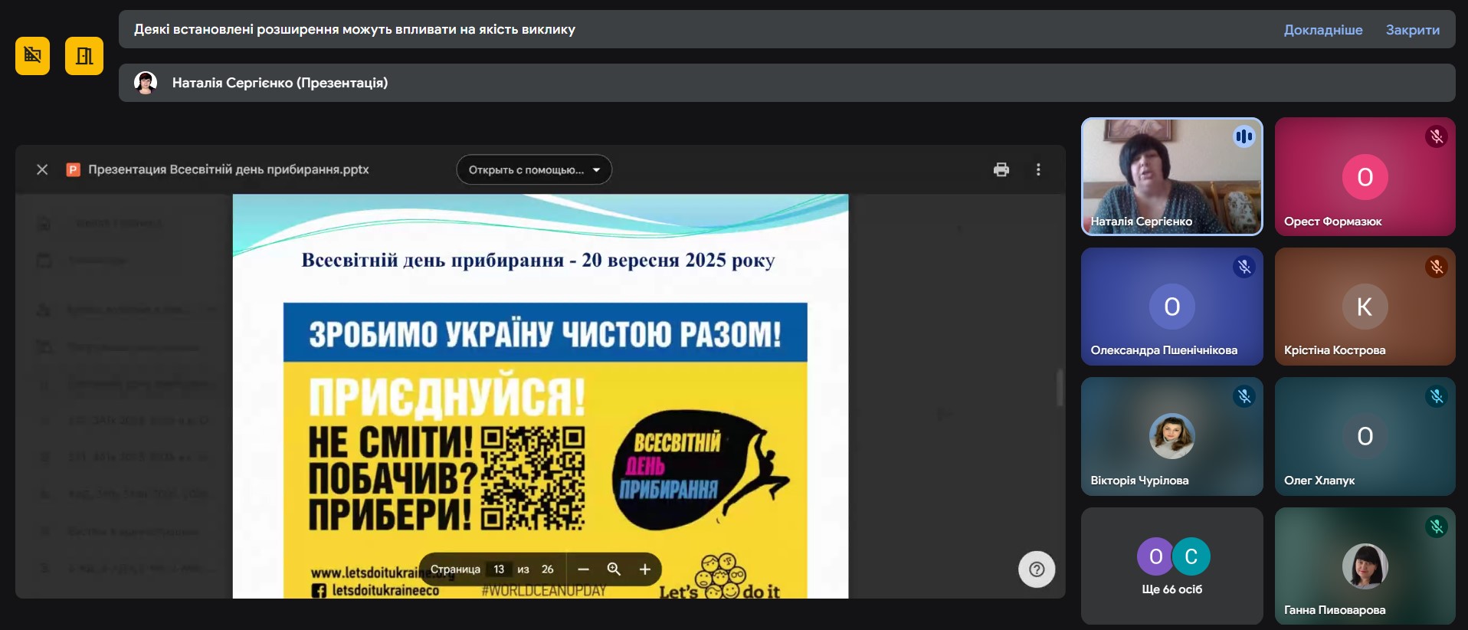The height and width of the screenshot is (630, 1468).
Task: Click Крістіна Кострова name label
Action: pyautogui.click(x=1335, y=350)
